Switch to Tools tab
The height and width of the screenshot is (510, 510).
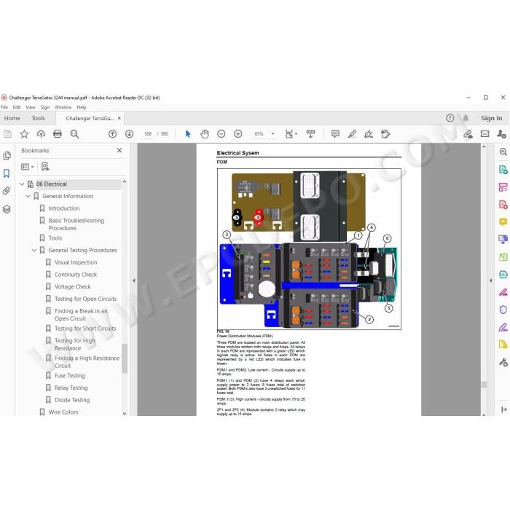38,118
